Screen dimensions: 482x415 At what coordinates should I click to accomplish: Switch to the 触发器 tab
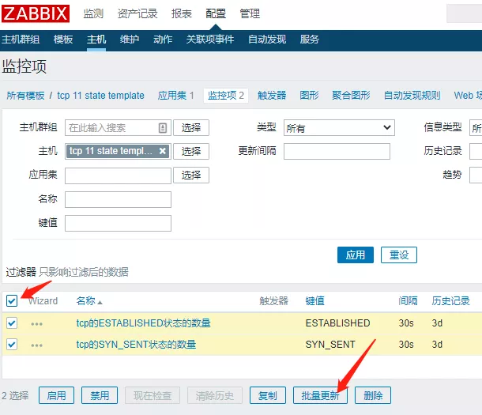[x=272, y=95]
